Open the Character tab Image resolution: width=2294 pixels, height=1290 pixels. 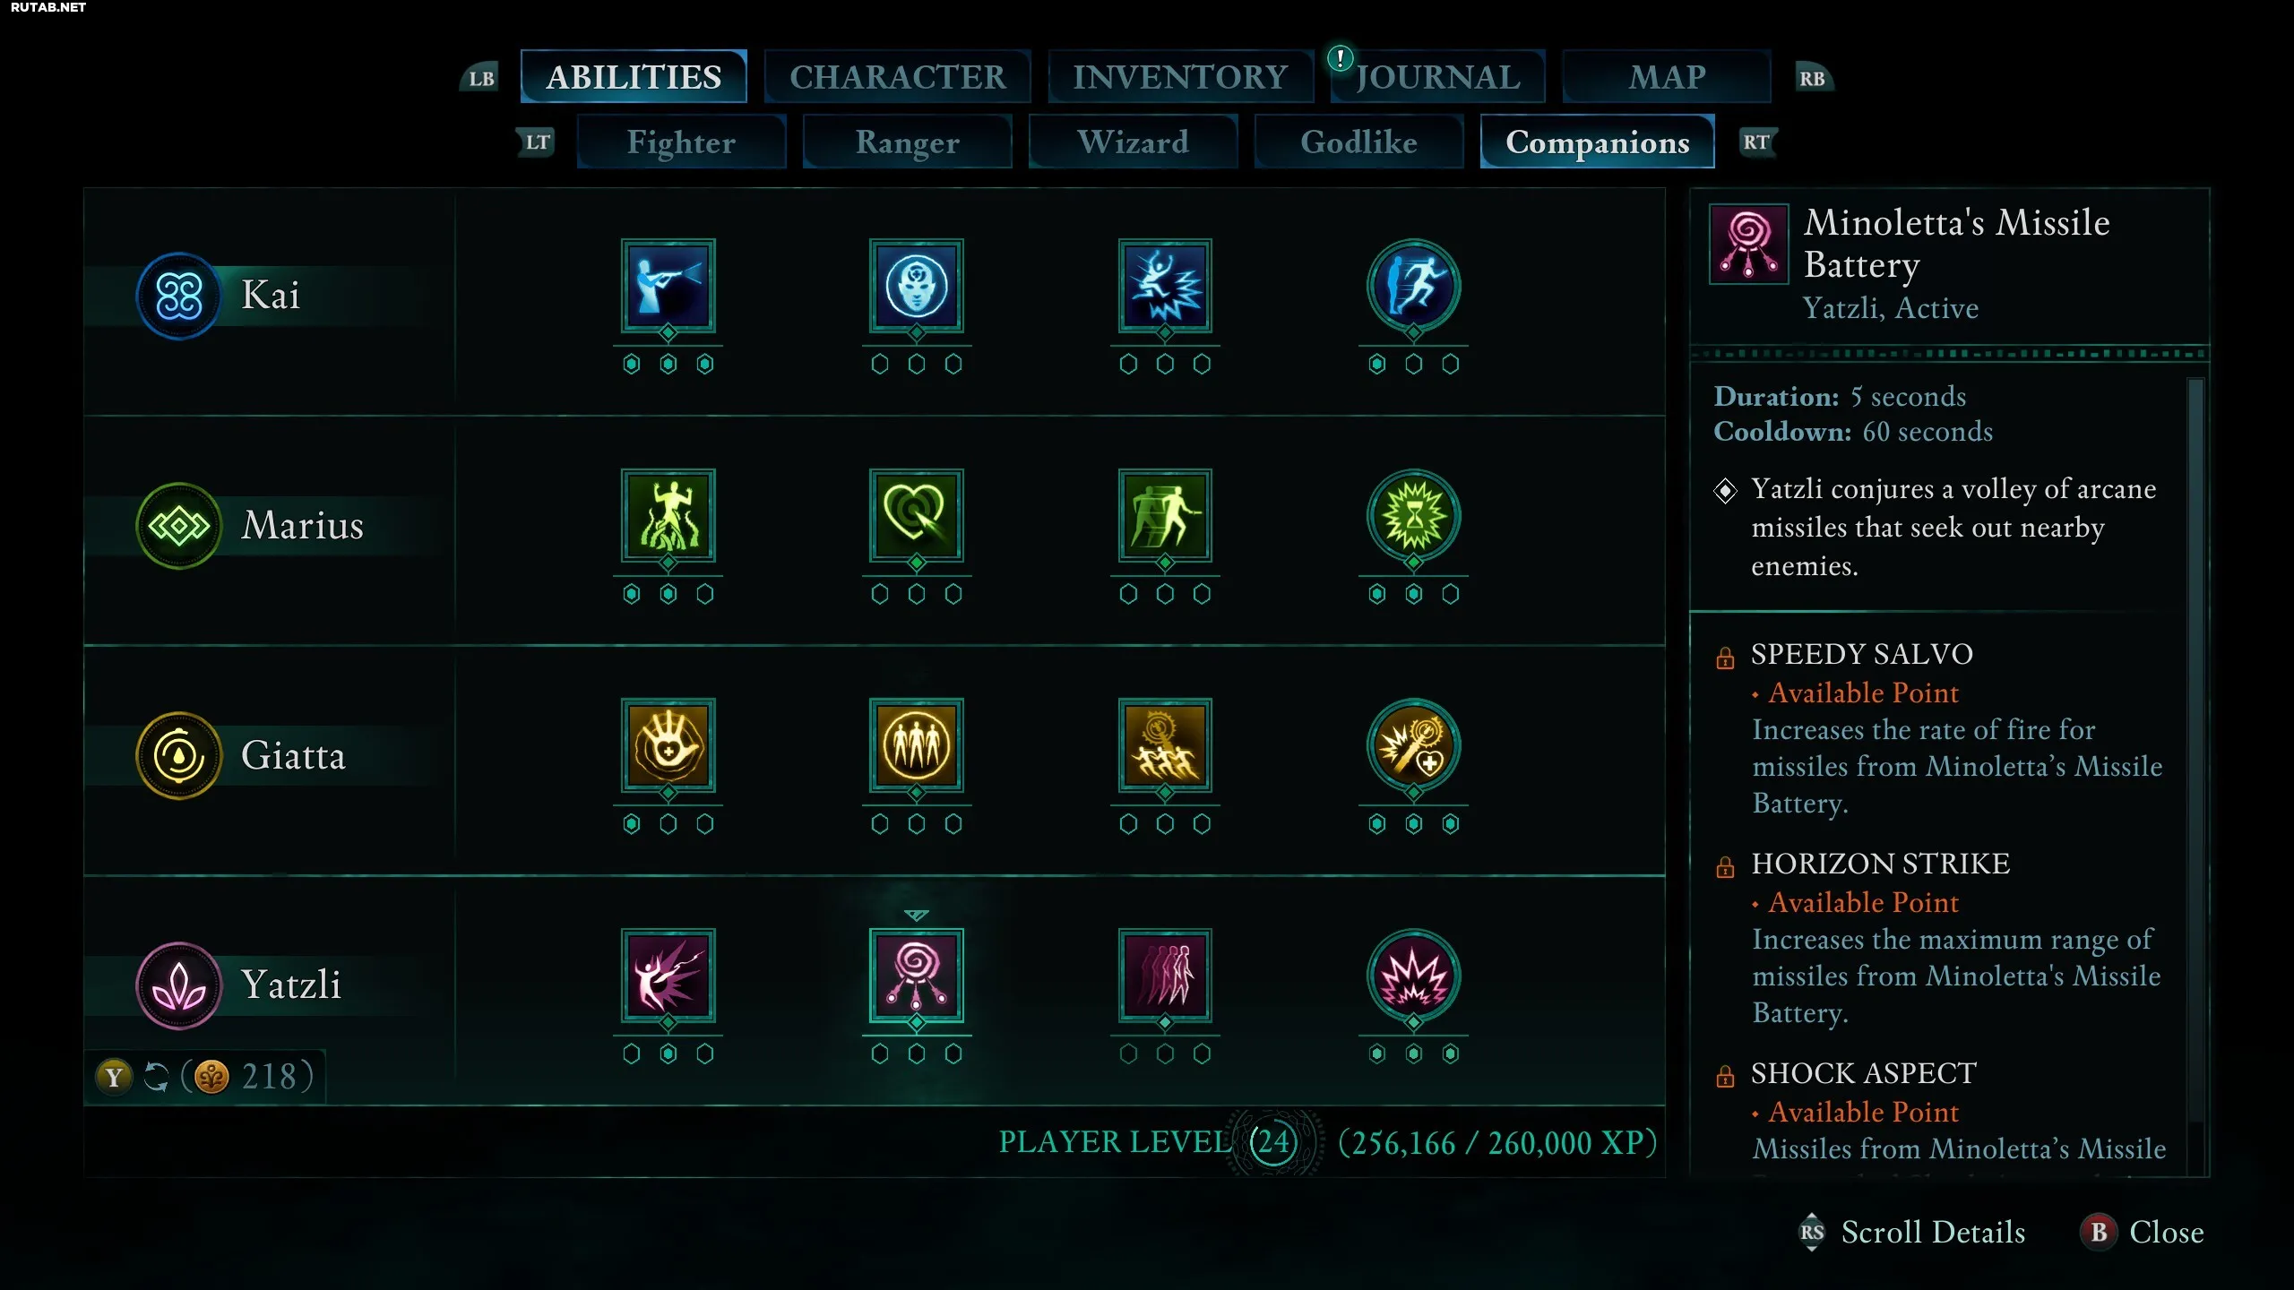click(x=897, y=77)
